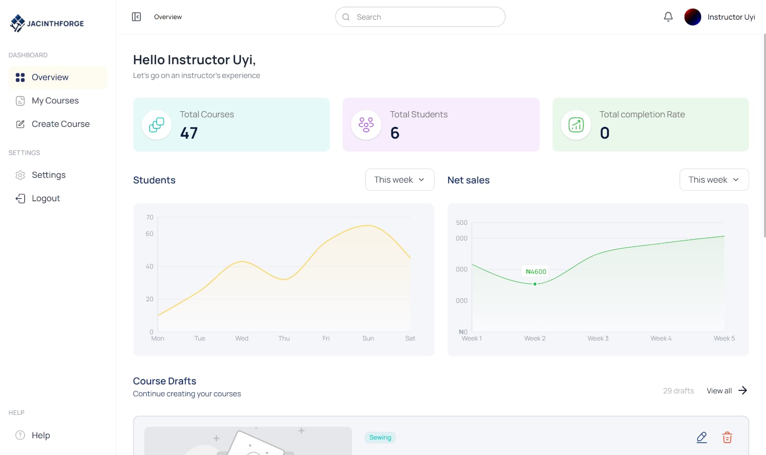Click the Instructor Uyi profile name
This screenshot has width=766, height=455.
pyautogui.click(x=731, y=17)
